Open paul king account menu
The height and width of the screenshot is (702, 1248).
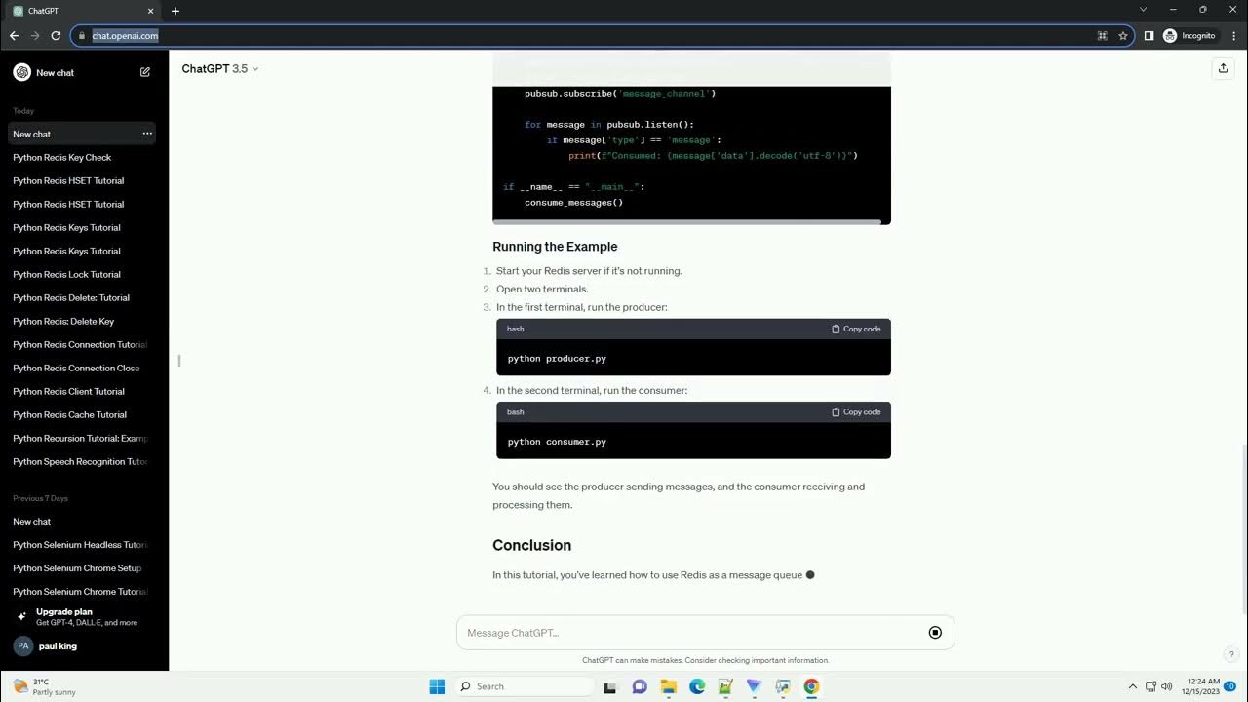(x=84, y=646)
